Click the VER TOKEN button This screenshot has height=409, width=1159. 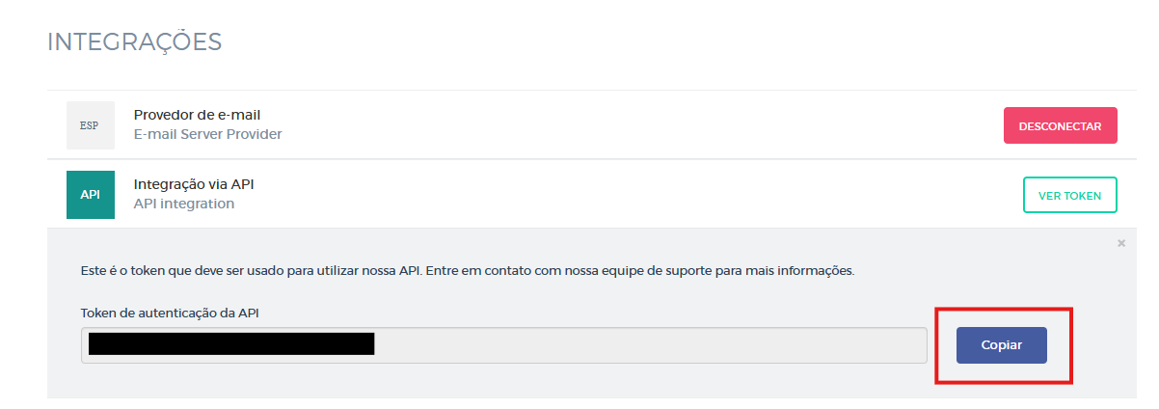[x=1069, y=195]
